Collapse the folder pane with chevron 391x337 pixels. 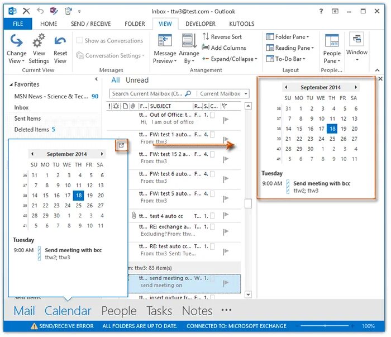[x=97, y=79]
